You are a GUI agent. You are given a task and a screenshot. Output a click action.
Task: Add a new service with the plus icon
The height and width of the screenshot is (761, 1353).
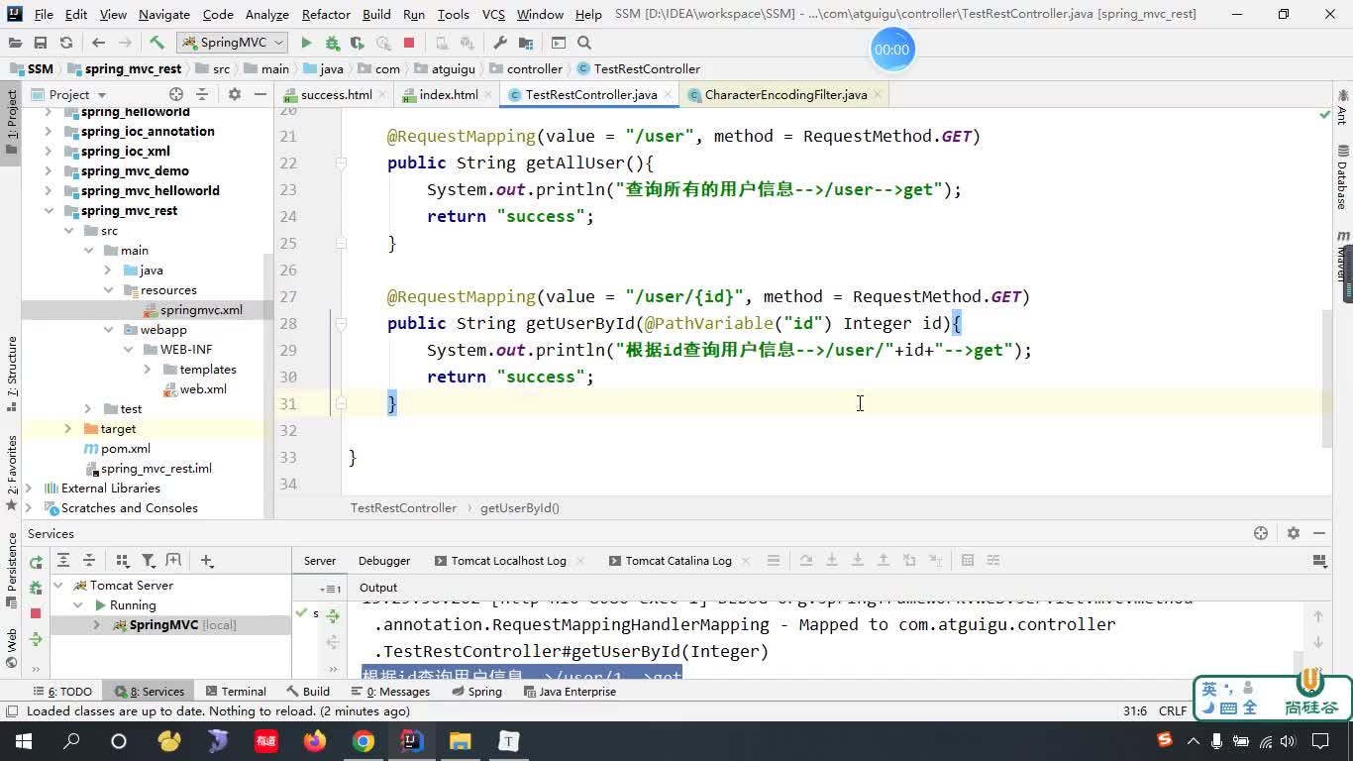[x=207, y=560]
